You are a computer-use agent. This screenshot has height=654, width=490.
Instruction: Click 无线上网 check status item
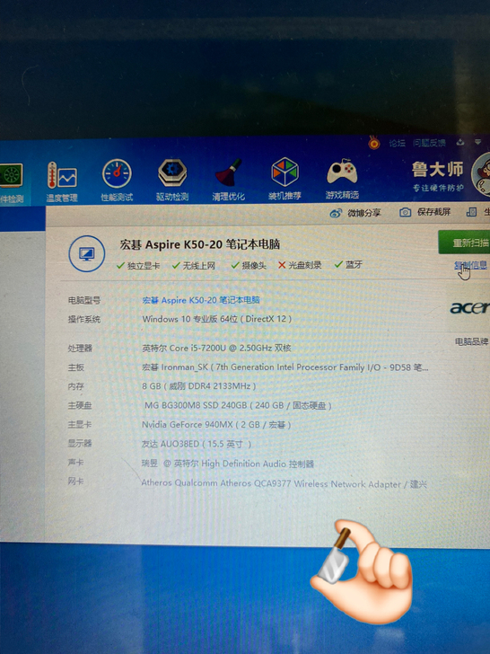(x=194, y=265)
